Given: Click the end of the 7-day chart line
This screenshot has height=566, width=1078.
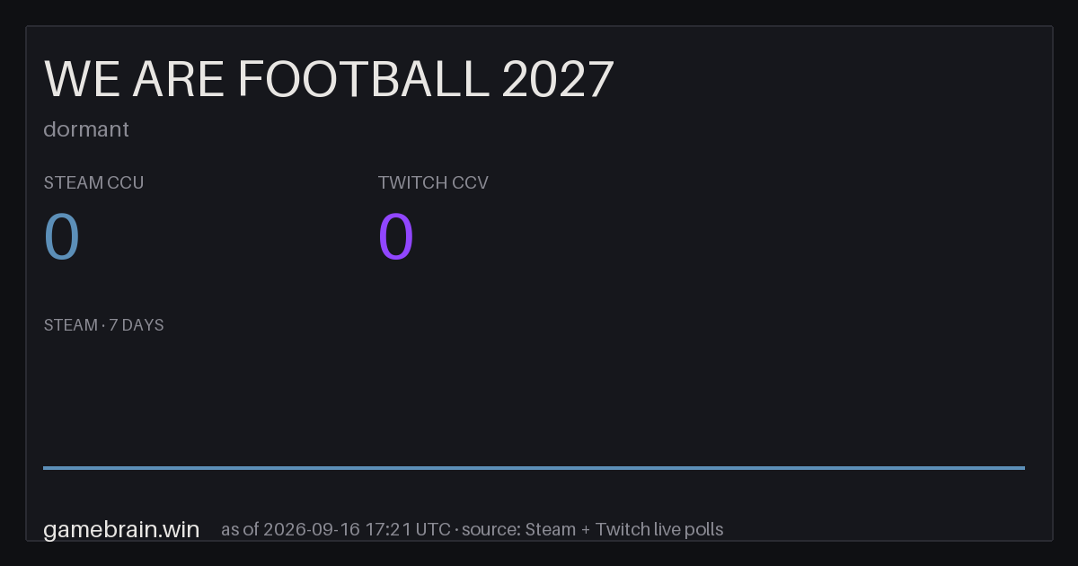Looking at the screenshot, I should coord(1023,467).
